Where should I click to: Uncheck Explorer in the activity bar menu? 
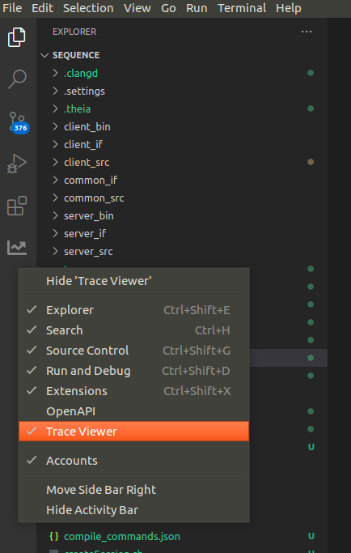pos(134,310)
